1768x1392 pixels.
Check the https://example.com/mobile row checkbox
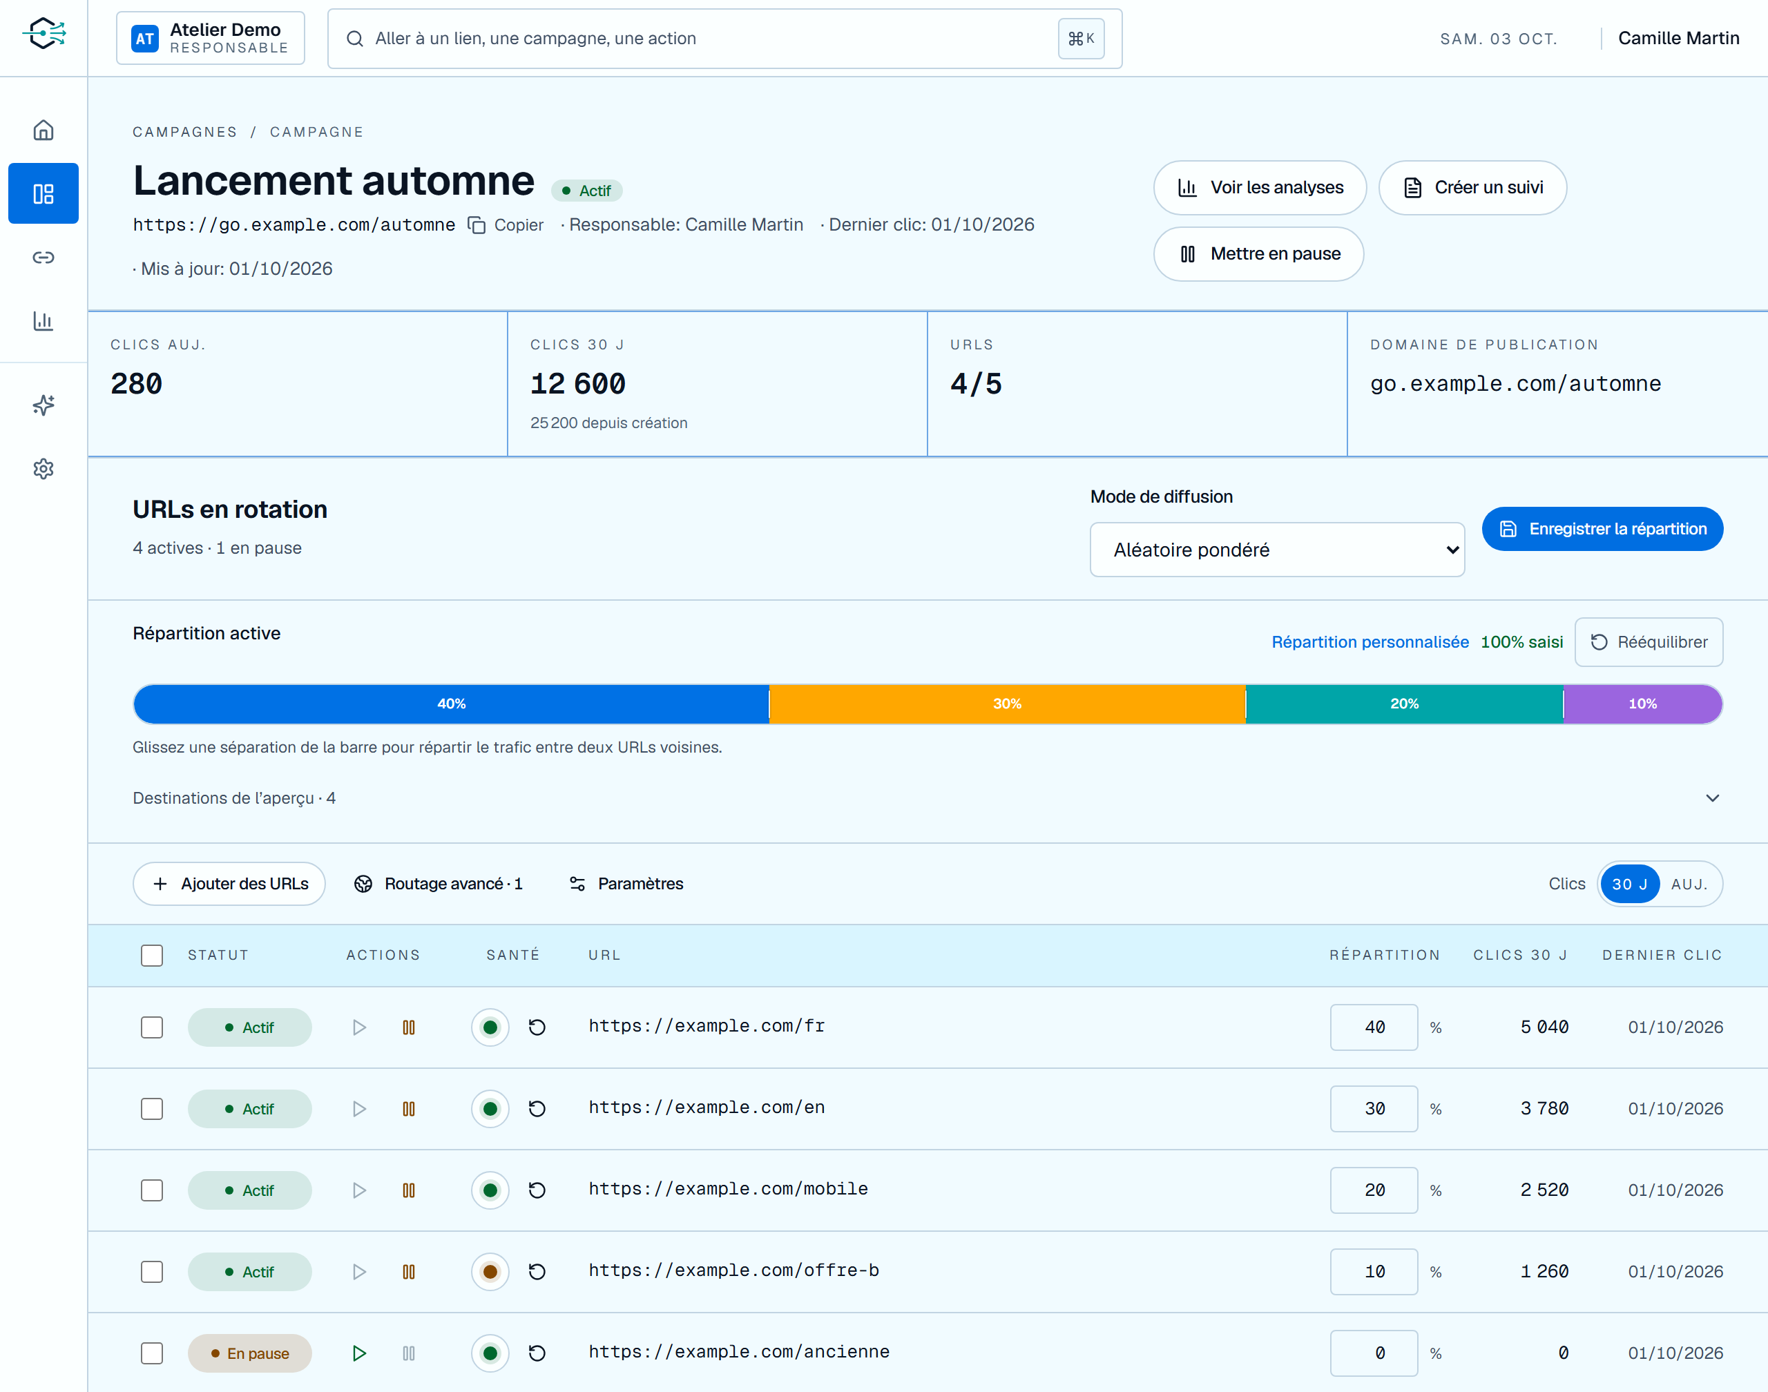(152, 1190)
